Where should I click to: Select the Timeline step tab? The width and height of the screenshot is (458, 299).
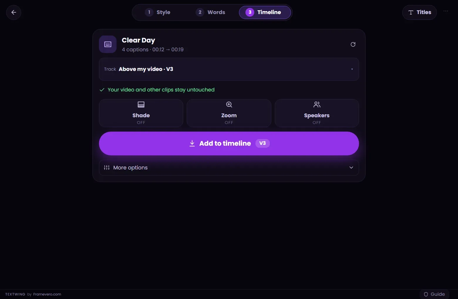coord(265,12)
